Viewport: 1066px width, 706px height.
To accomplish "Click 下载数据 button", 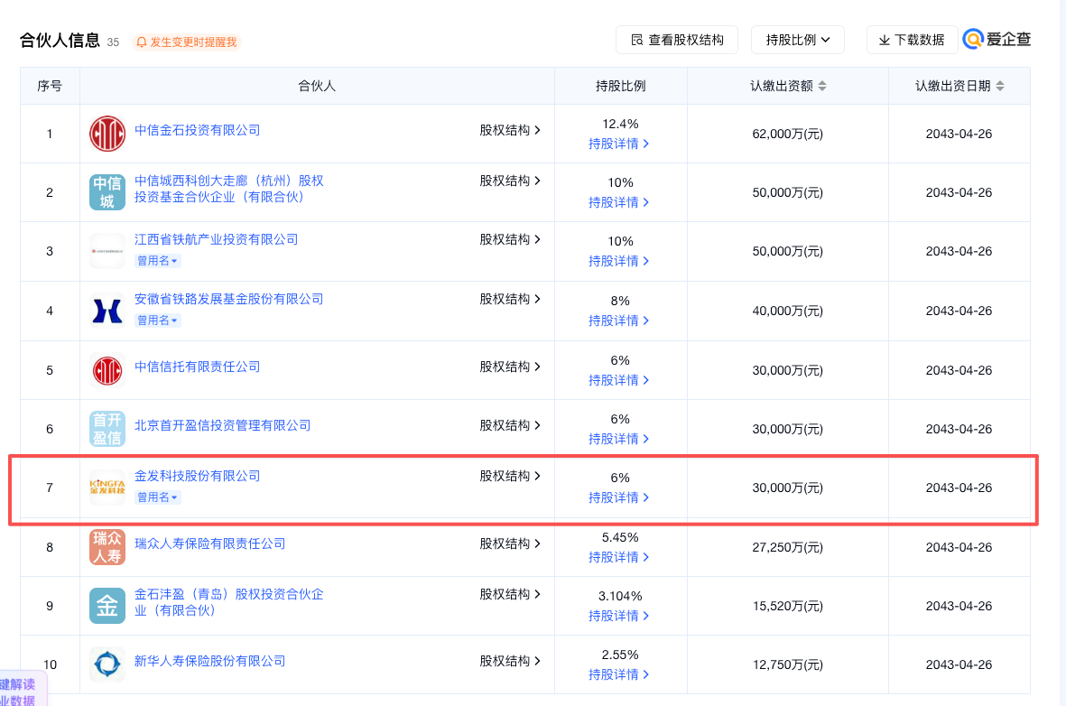I will pos(912,40).
